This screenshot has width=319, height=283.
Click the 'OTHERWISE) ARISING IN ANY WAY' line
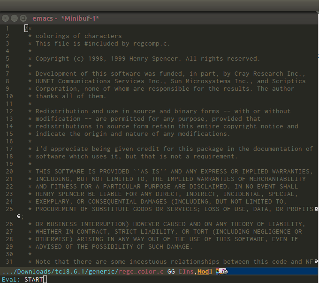pos(163,239)
